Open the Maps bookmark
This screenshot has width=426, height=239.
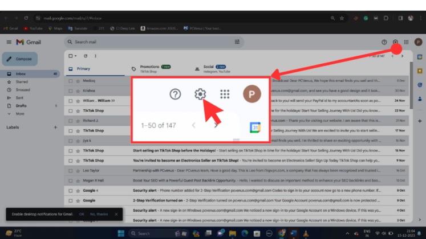[x=55, y=28]
